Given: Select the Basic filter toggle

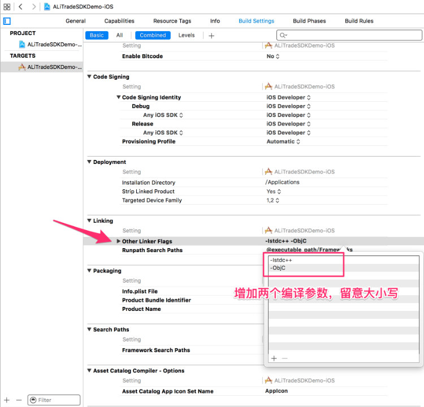Looking at the screenshot, I should point(97,35).
